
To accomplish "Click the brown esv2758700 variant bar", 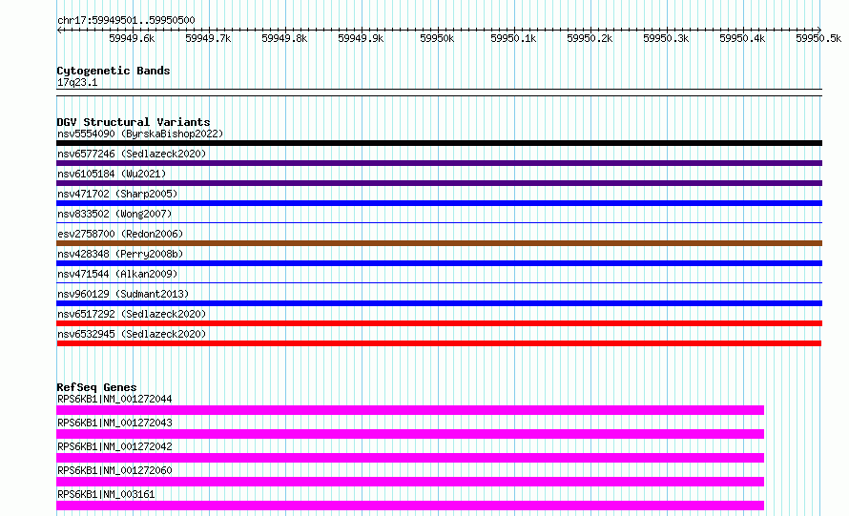I will [439, 243].
